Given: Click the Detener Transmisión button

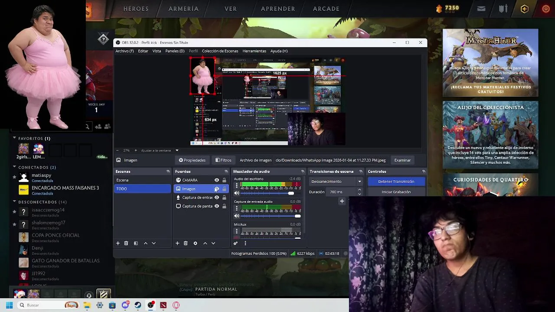Looking at the screenshot, I should [396, 182].
